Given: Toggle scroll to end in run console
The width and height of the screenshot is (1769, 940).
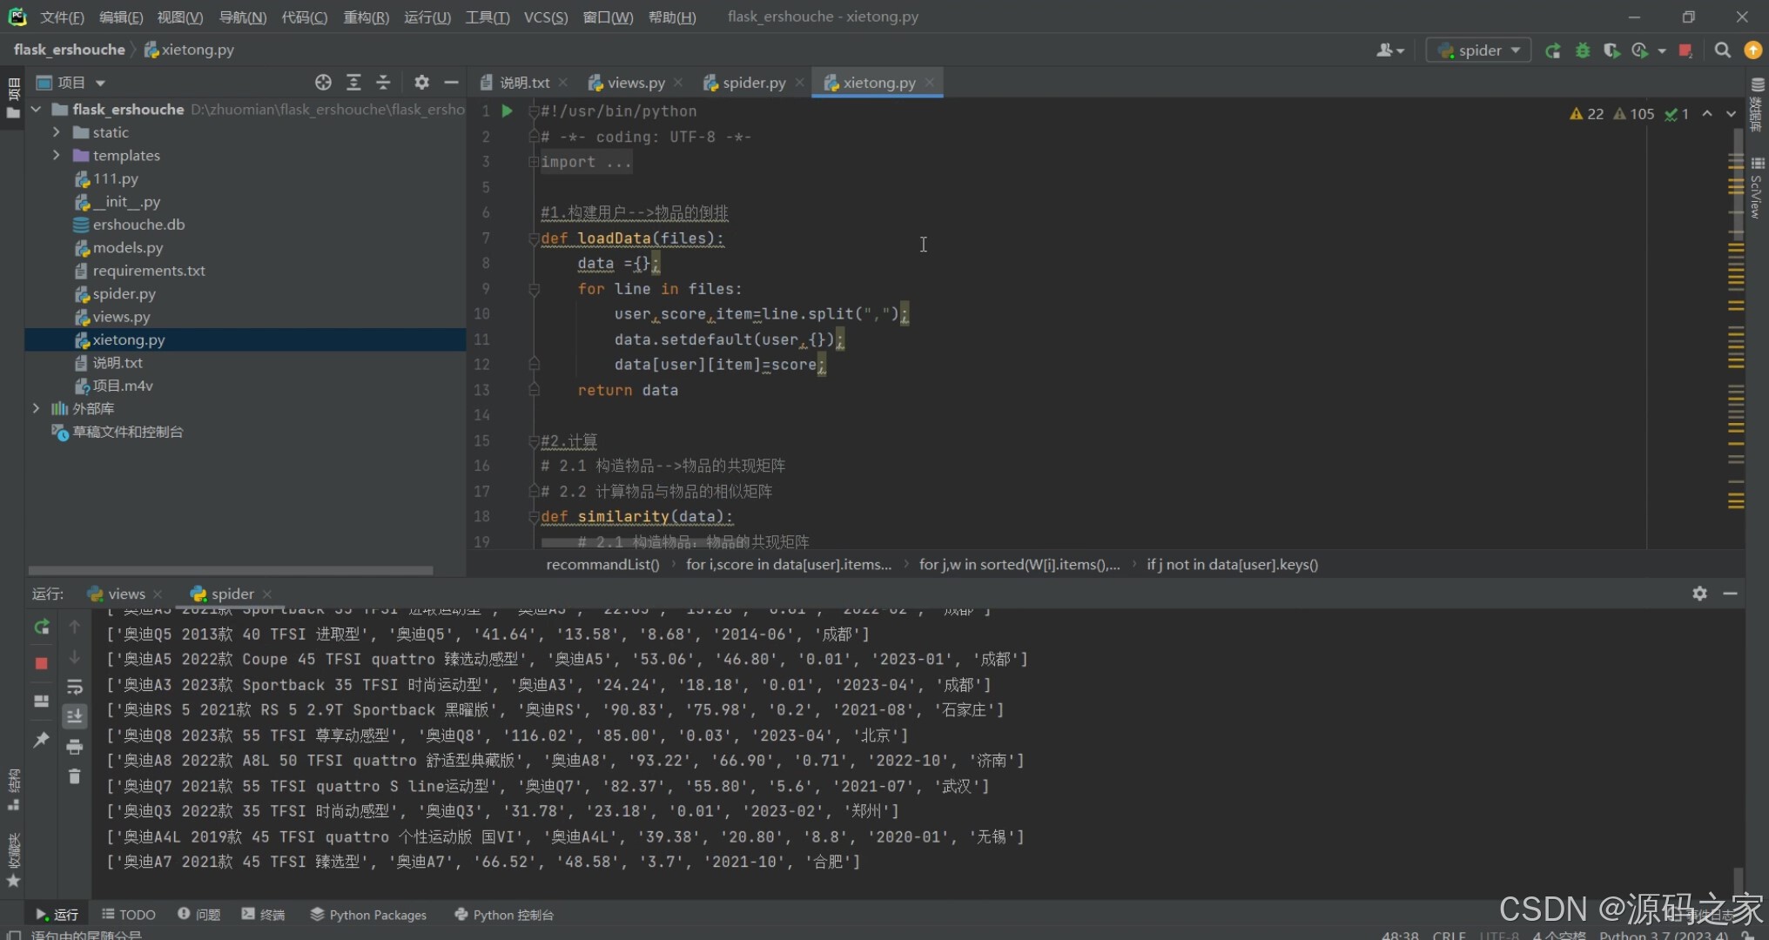Looking at the screenshot, I should point(75,716).
